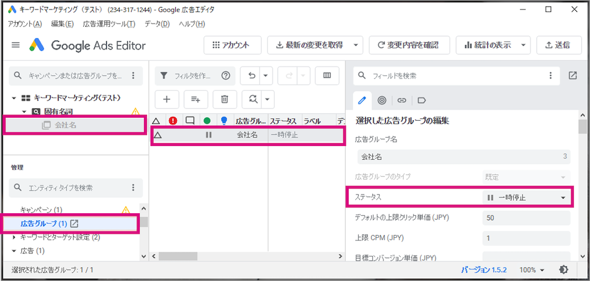Expand キーワードとターゲット設定 (2)
Image resolution: width=590 pixels, height=281 pixels.
click(x=14, y=237)
